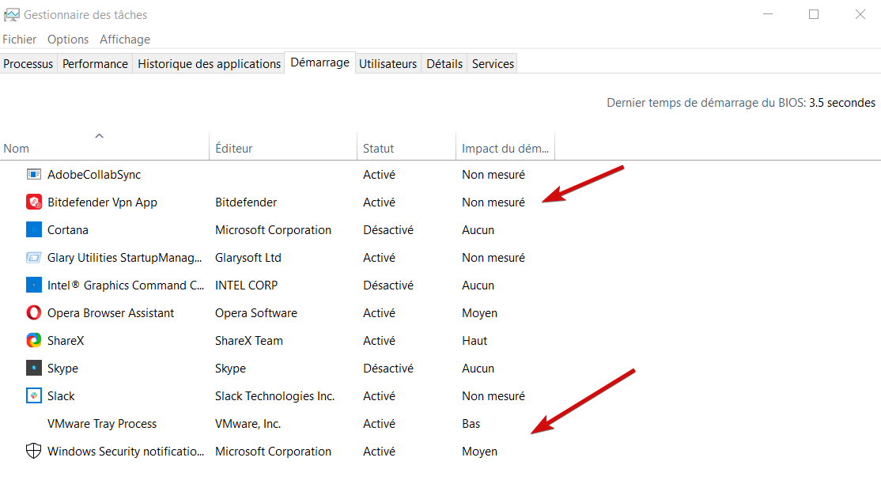Click publisher ShareX Team
The width and height of the screenshot is (881, 484).
click(x=249, y=340)
